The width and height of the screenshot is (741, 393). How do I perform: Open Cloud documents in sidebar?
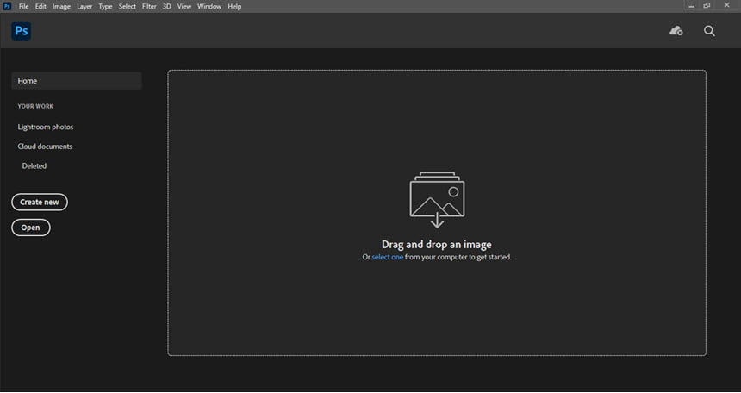[45, 147]
